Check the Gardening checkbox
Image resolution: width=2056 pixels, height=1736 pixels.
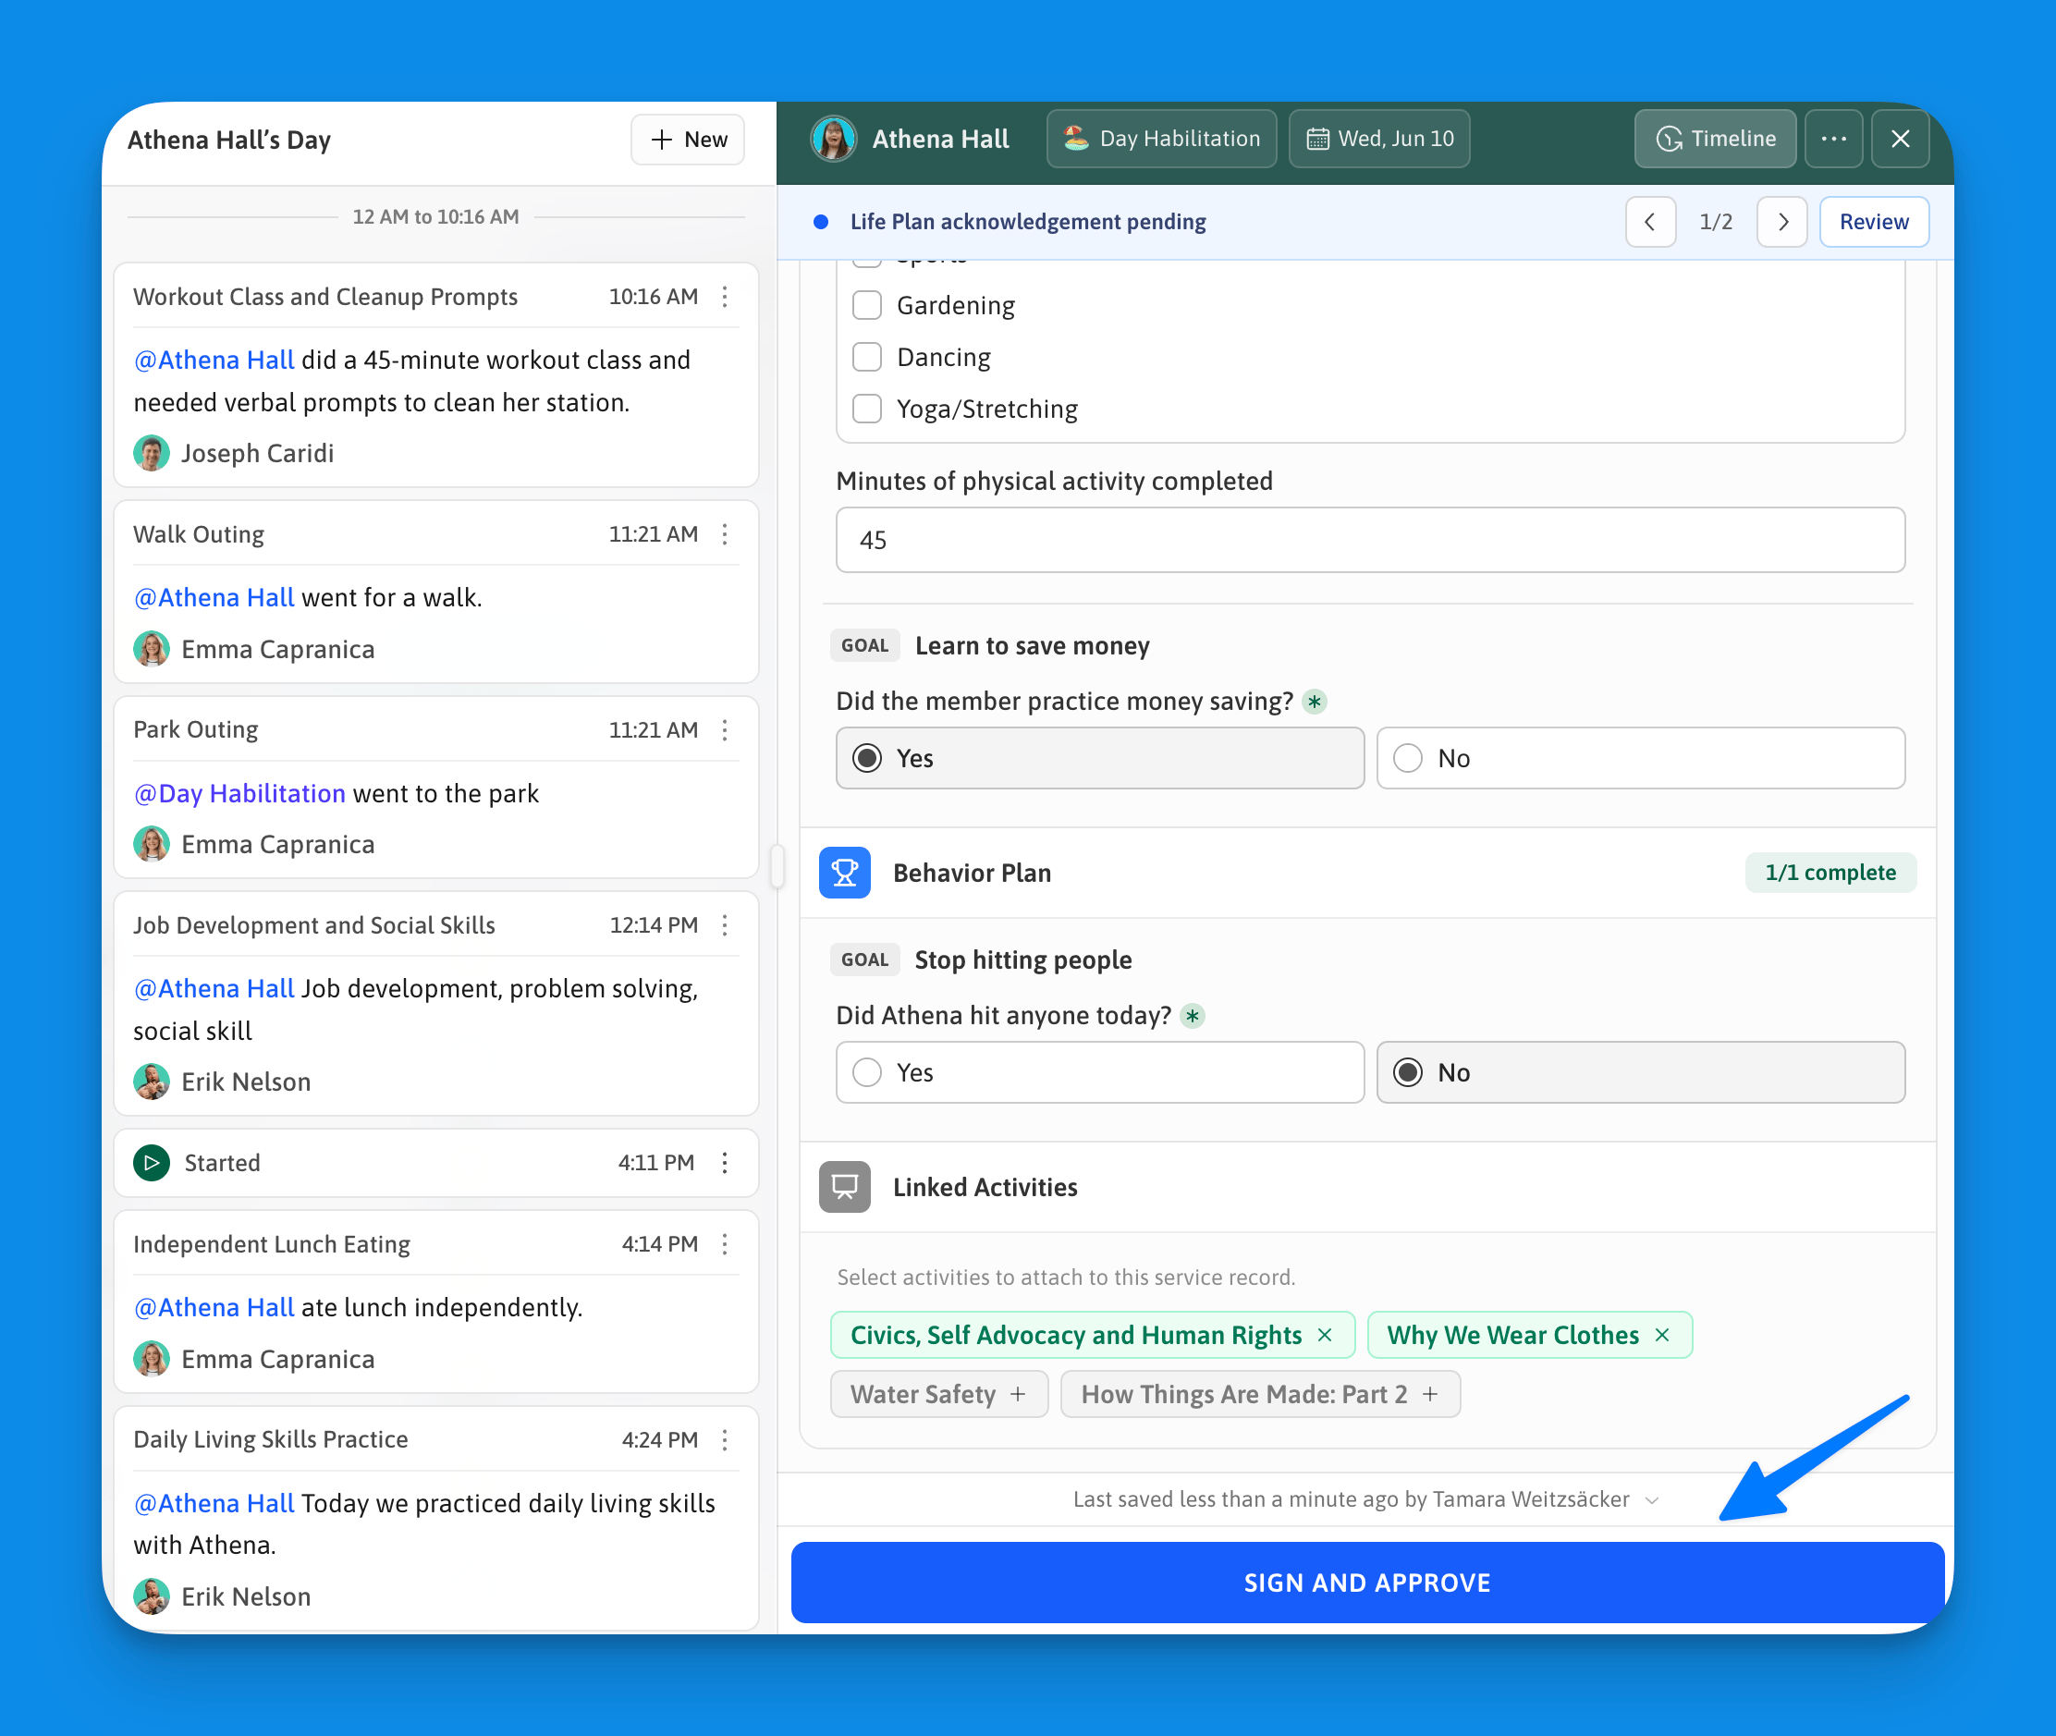click(867, 305)
